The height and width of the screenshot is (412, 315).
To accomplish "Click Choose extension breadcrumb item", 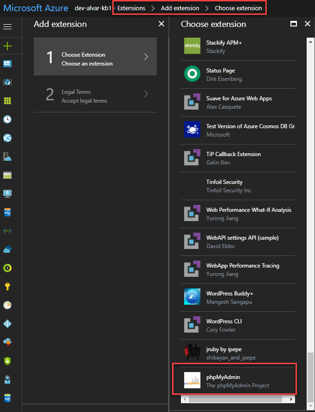I will coord(238,8).
